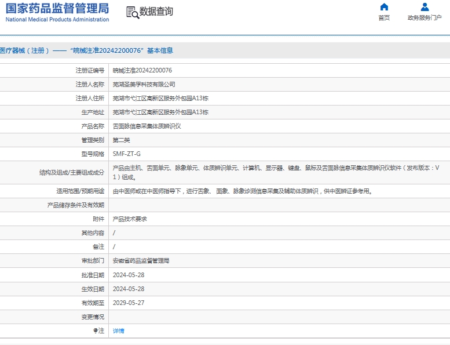Select registrant name 芜湖圣美孚科技有限公司
Image resolution: width=450 pixels, height=345 pixels.
[x=144, y=85]
